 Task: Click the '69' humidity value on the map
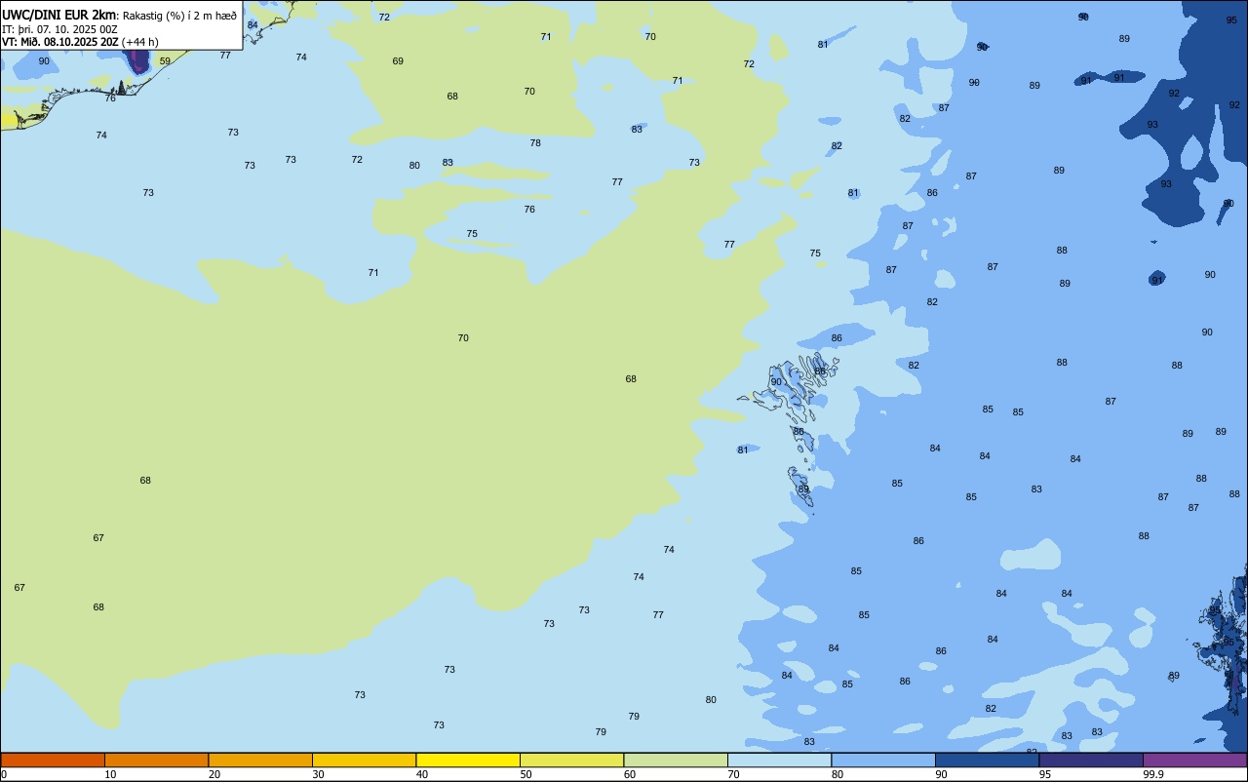pos(398,60)
